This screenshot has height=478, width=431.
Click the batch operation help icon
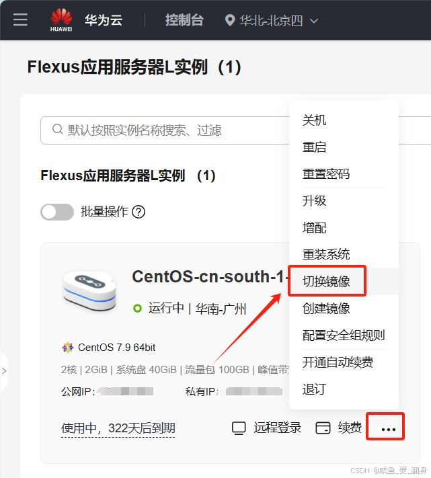pyautogui.click(x=139, y=212)
